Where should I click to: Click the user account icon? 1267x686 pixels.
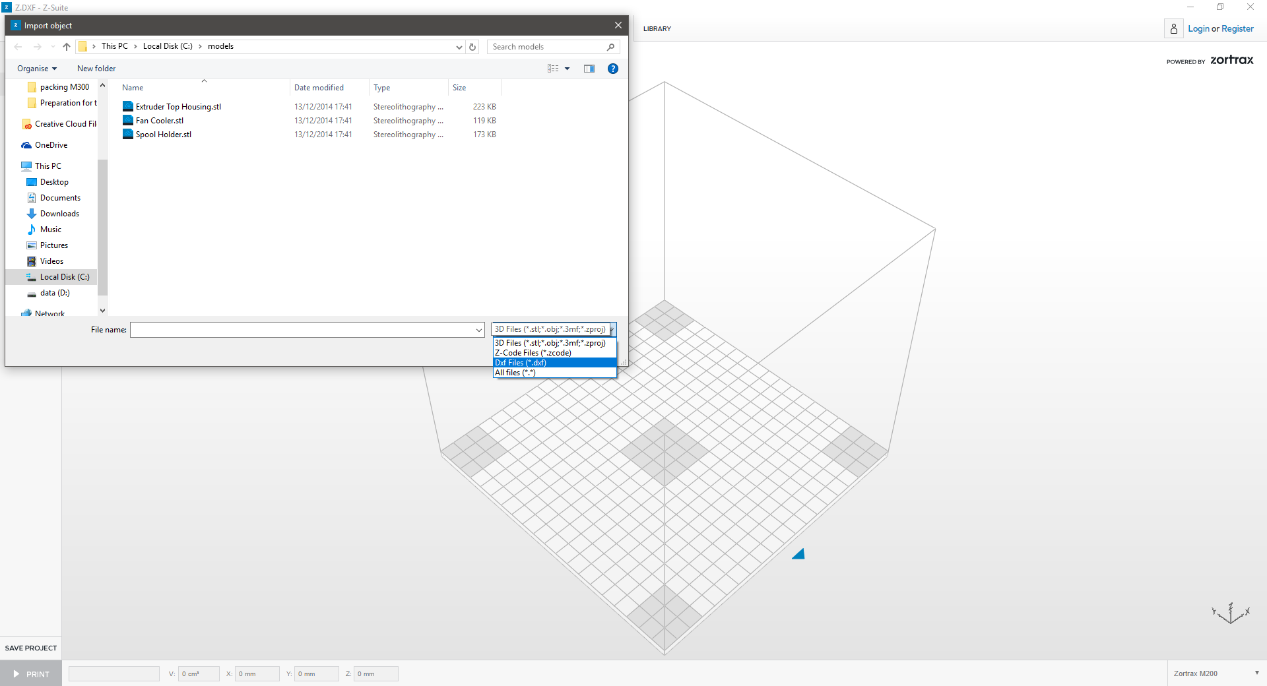click(x=1173, y=29)
